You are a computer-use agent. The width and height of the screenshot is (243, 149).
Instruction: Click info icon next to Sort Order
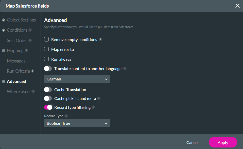(30, 40)
